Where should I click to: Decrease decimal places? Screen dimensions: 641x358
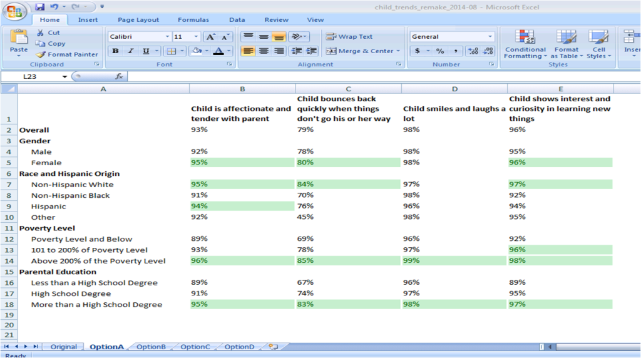(488, 51)
